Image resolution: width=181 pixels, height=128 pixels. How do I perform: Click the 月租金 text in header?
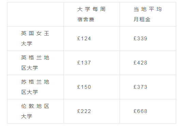click(x=142, y=19)
